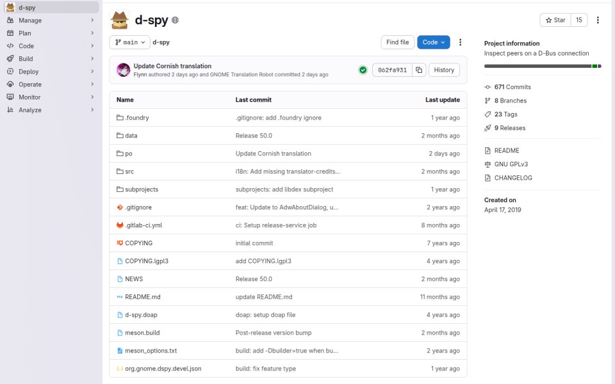The width and height of the screenshot is (615, 384).
Task: Click the public globe visibility icon
Action: pos(176,20)
